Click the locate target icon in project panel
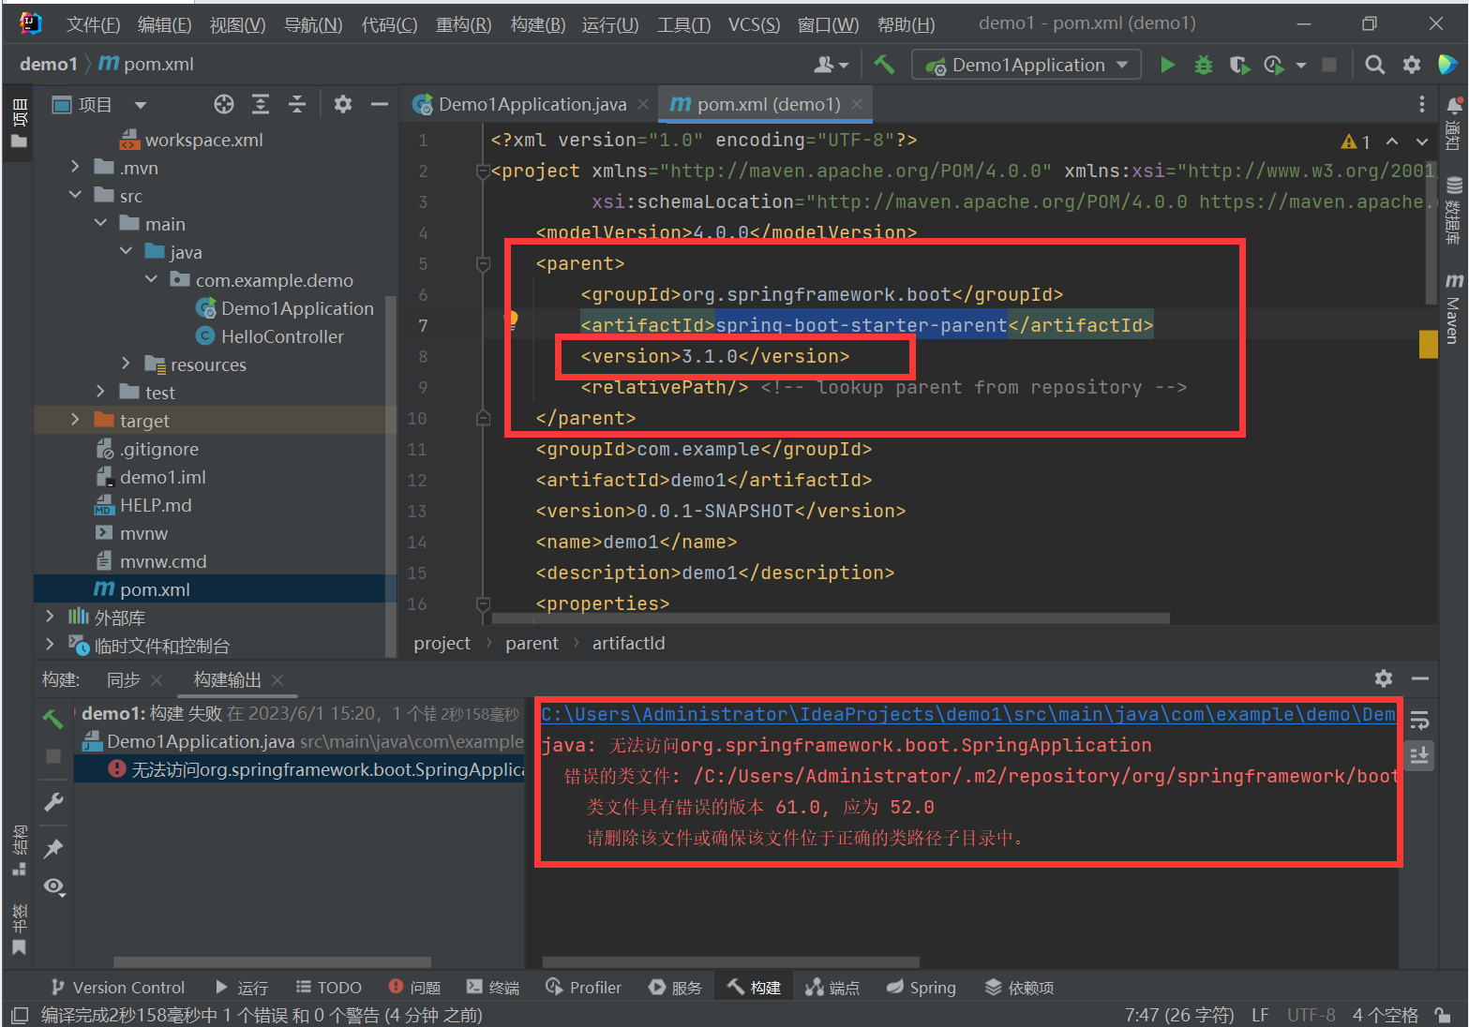Viewport: 1469px width, 1027px height. click(x=223, y=104)
